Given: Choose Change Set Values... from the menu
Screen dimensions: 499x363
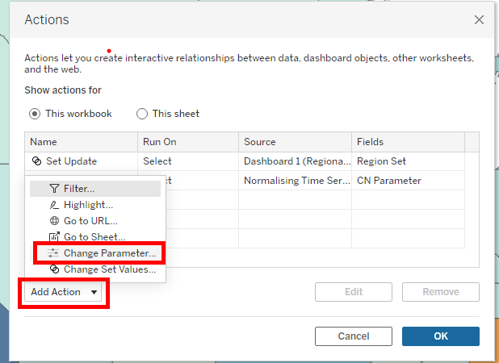Looking at the screenshot, I should [109, 269].
